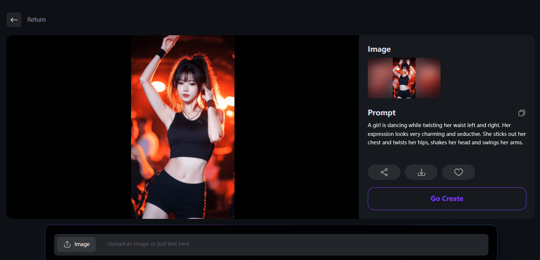
Task: Click the Return label text
Action: (x=36, y=20)
